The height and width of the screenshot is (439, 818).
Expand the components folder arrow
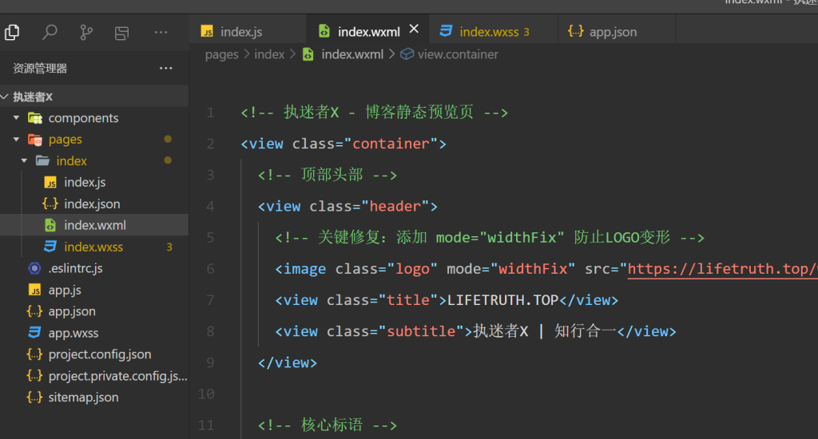[16, 118]
